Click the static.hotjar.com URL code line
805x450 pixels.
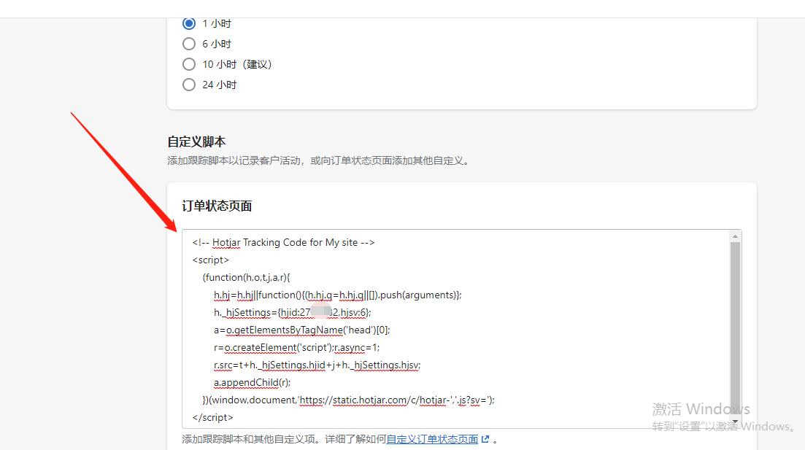(x=349, y=400)
